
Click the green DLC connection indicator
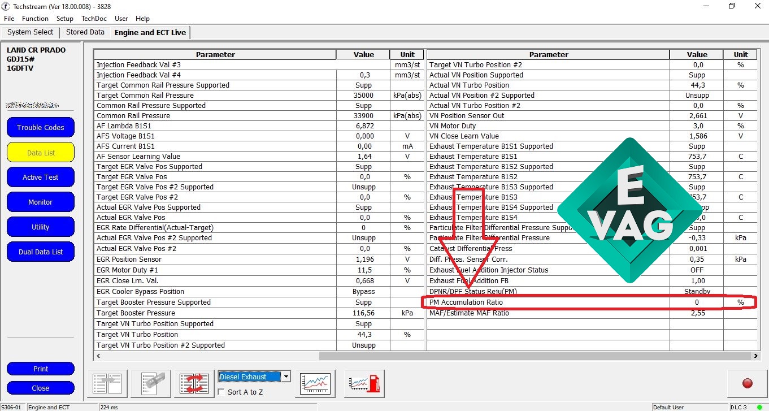[759, 407]
